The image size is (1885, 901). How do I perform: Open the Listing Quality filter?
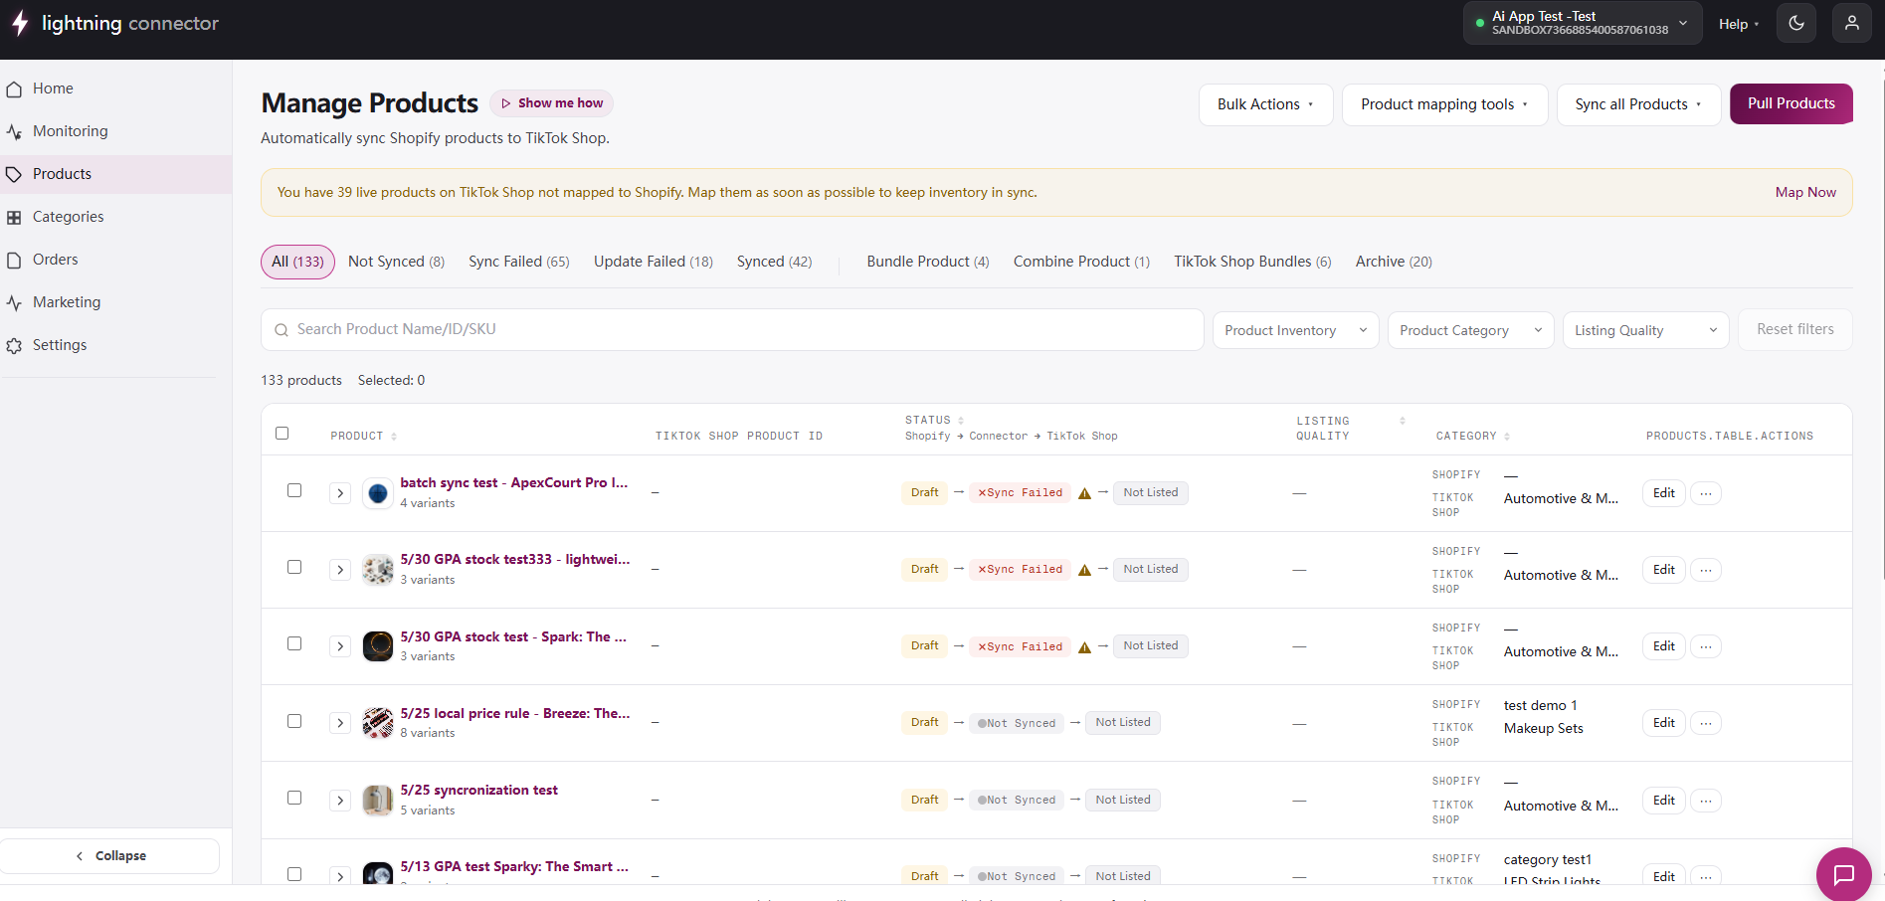point(1645,330)
